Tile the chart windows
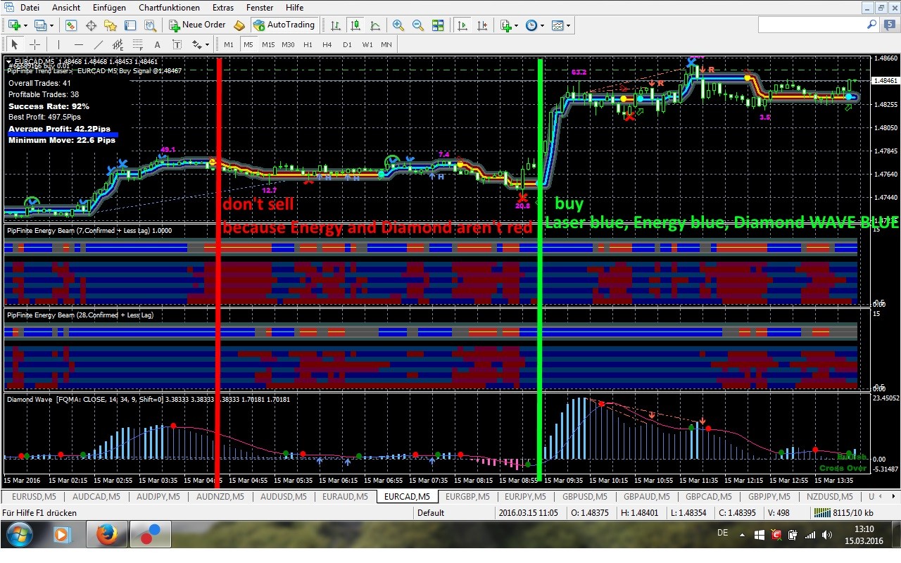This screenshot has width=901, height=563. click(438, 25)
